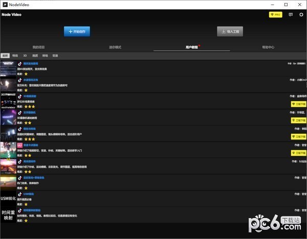Click the description text 提升画质必备
Image resolution: width=307 pixels, height=239 pixels.
24,199
